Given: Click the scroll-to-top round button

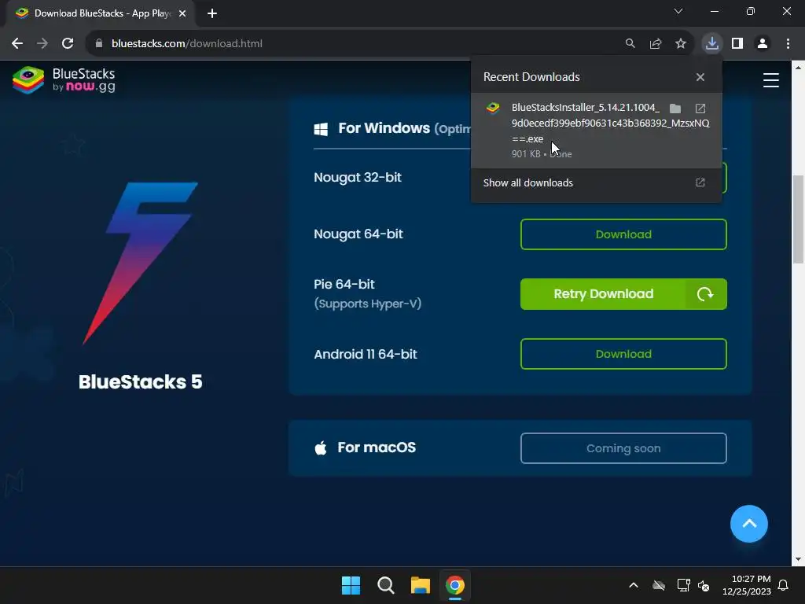Looking at the screenshot, I should [x=749, y=523].
